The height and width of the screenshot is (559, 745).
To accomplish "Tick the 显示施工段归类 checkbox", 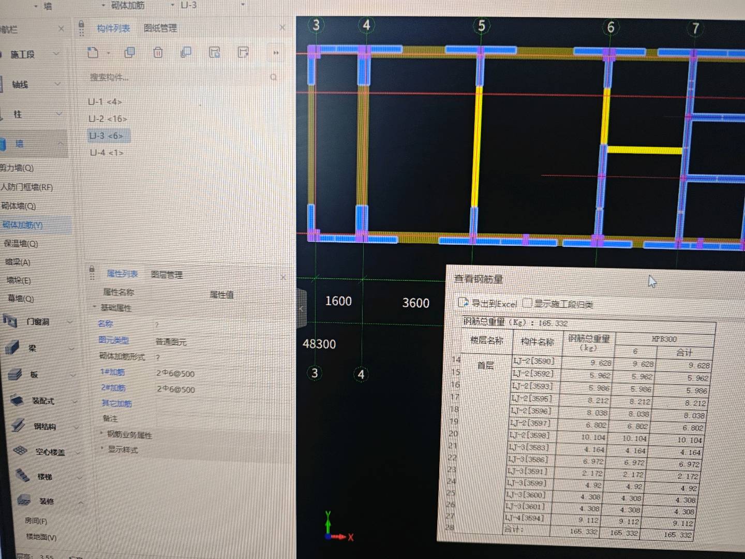I will coord(527,303).
